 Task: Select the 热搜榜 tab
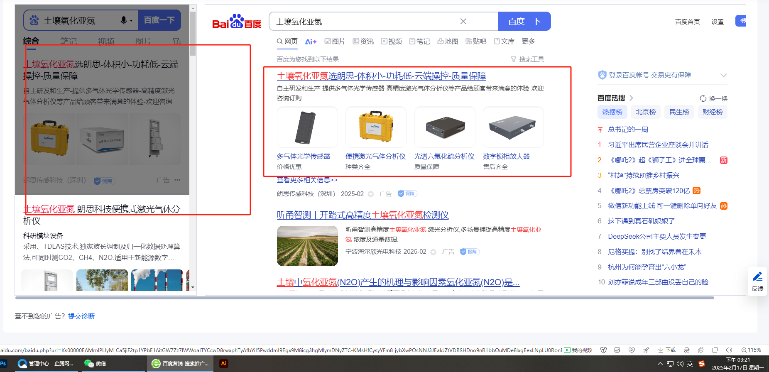pos(612,112)
